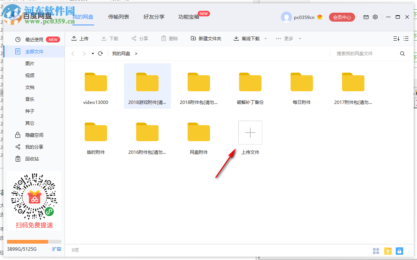
Task: Expand the 离线下载 dropdown arrow
Action: pyautogui.click(x=265, y=38)
